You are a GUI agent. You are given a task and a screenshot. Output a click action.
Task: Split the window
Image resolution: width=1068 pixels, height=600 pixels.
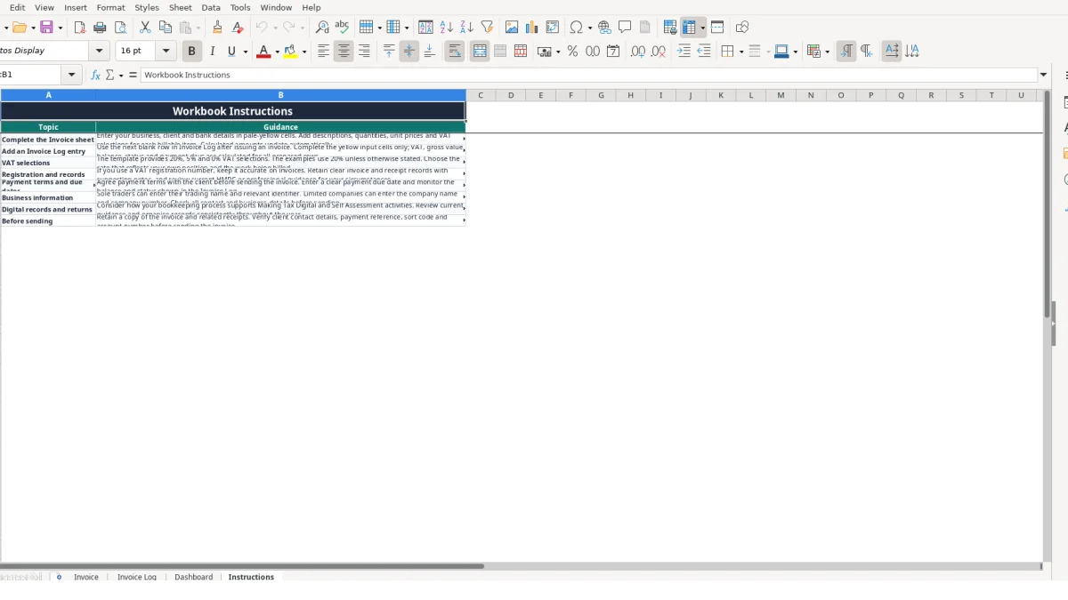[x=717, y=28]
